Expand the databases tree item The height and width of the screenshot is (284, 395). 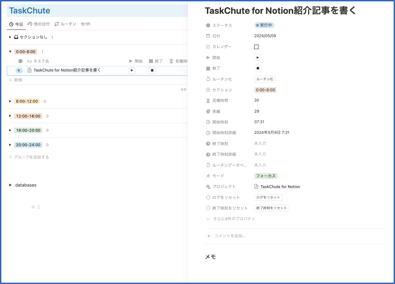point(10,185)
